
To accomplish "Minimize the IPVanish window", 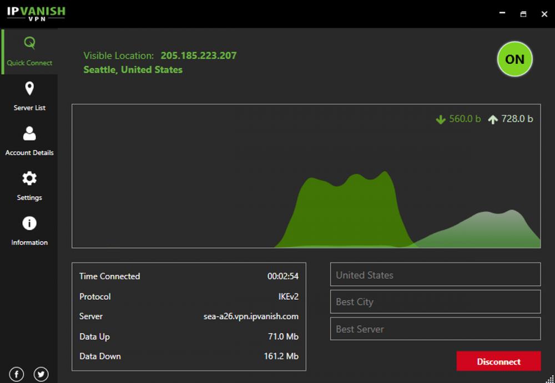I will 502,13.
